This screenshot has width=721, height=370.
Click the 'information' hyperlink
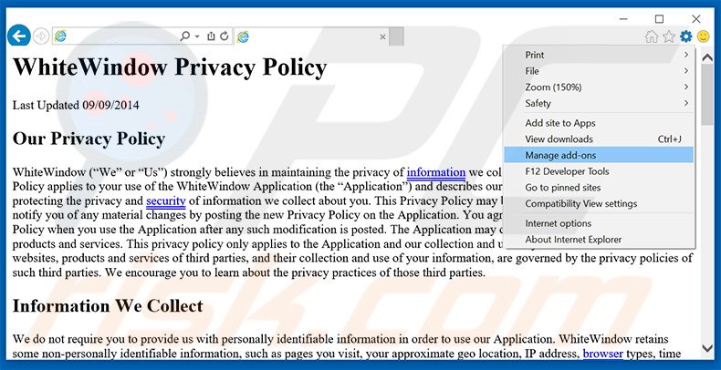coord(436,172)
